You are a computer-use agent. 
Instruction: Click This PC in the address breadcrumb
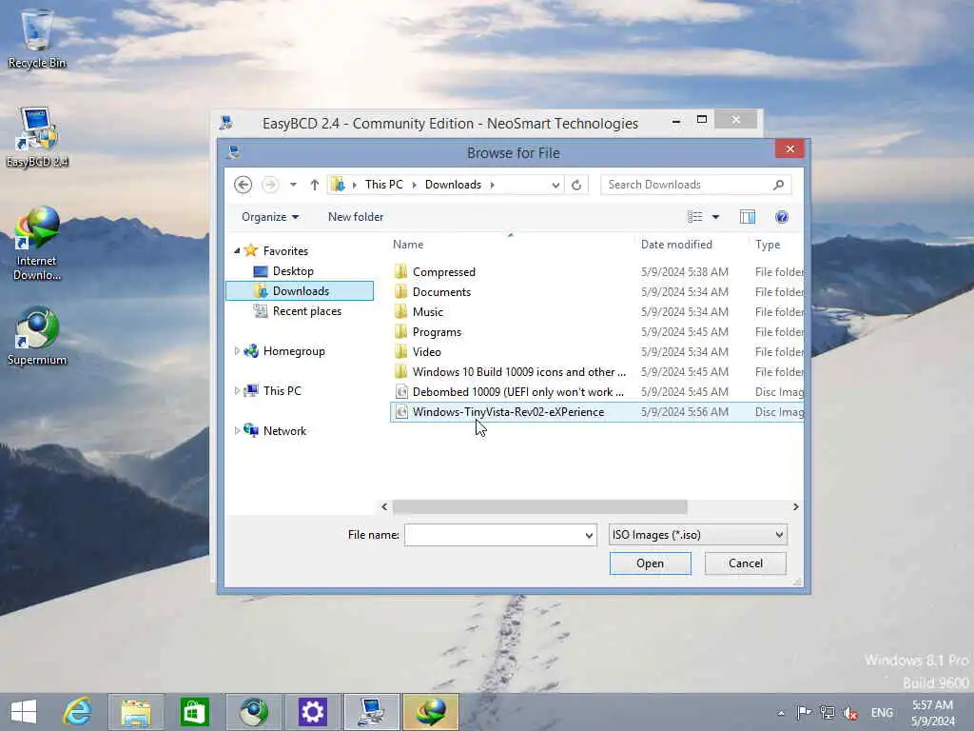(x=384, y=185)
